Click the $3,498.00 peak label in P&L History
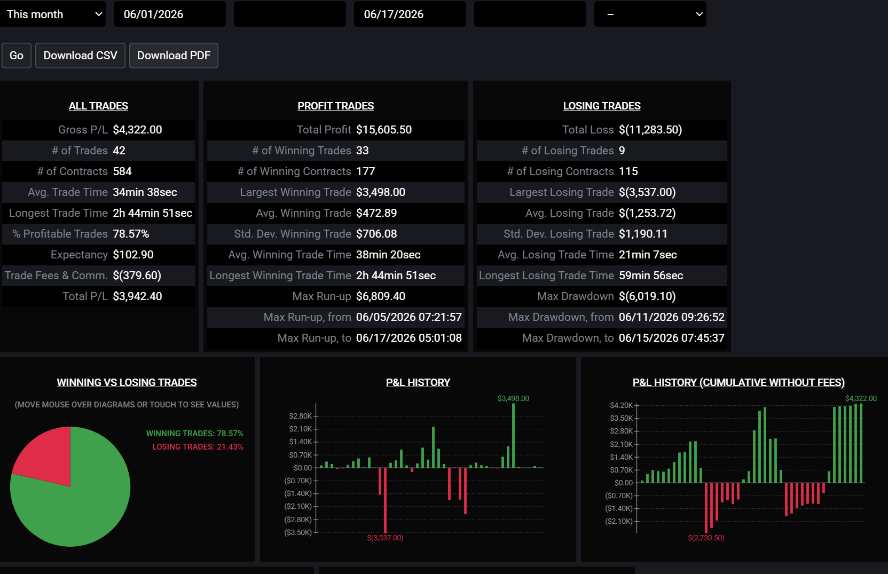Screen dimensions: 888x574 (x=513, y=398)
